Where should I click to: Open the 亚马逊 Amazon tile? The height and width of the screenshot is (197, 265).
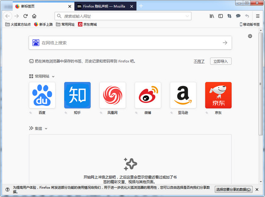click(x=183, y=95)
